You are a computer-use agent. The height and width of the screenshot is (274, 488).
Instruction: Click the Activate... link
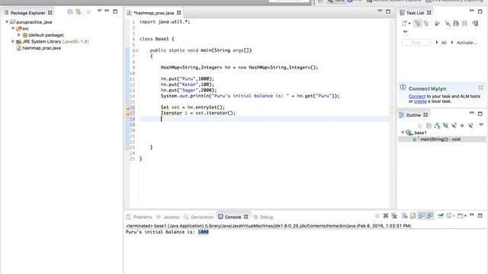click(466, 43)
